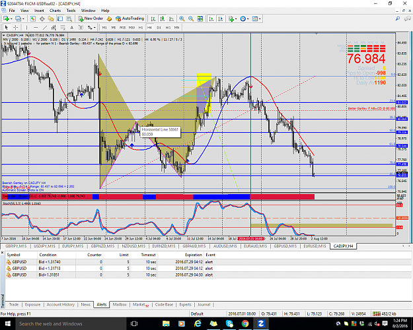Image resolution: width=413 pixels, height=330 pixels.
Task: Open the Account History terminal tab
Action: coord(61,304)
